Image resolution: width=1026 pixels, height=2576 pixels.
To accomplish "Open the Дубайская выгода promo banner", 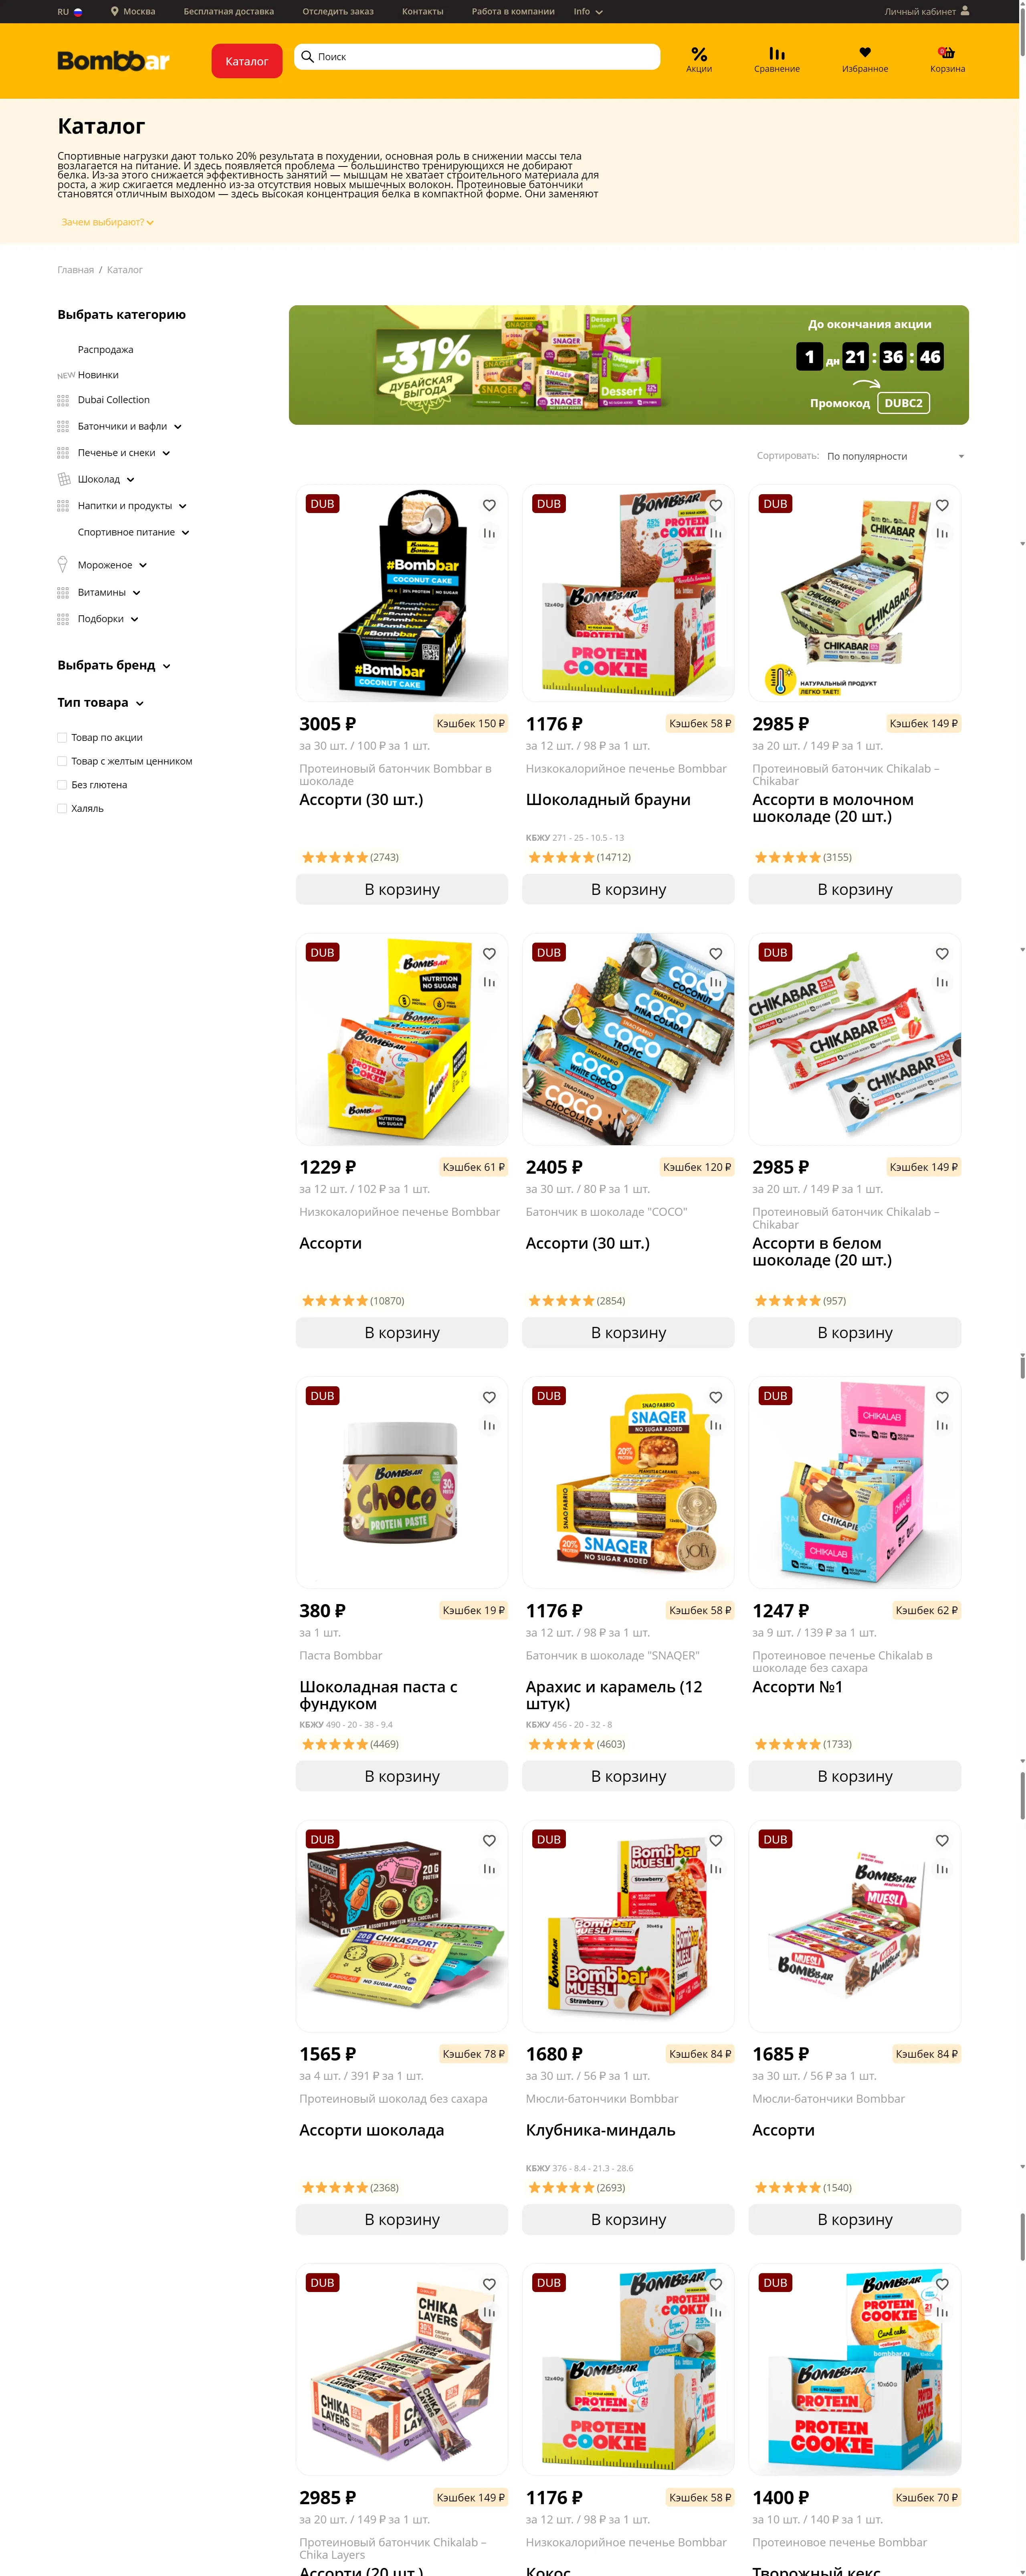I will click(628, 365).
